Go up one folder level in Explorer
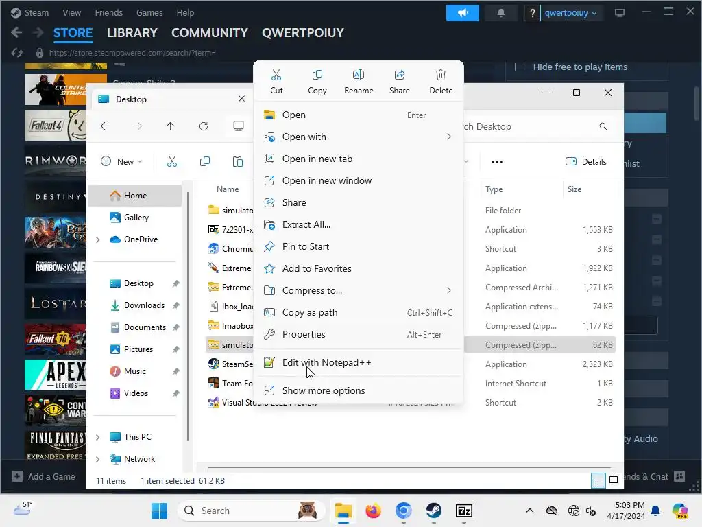Image resolution: width=702 pixels, height=527 pixels. pos(170,126)
